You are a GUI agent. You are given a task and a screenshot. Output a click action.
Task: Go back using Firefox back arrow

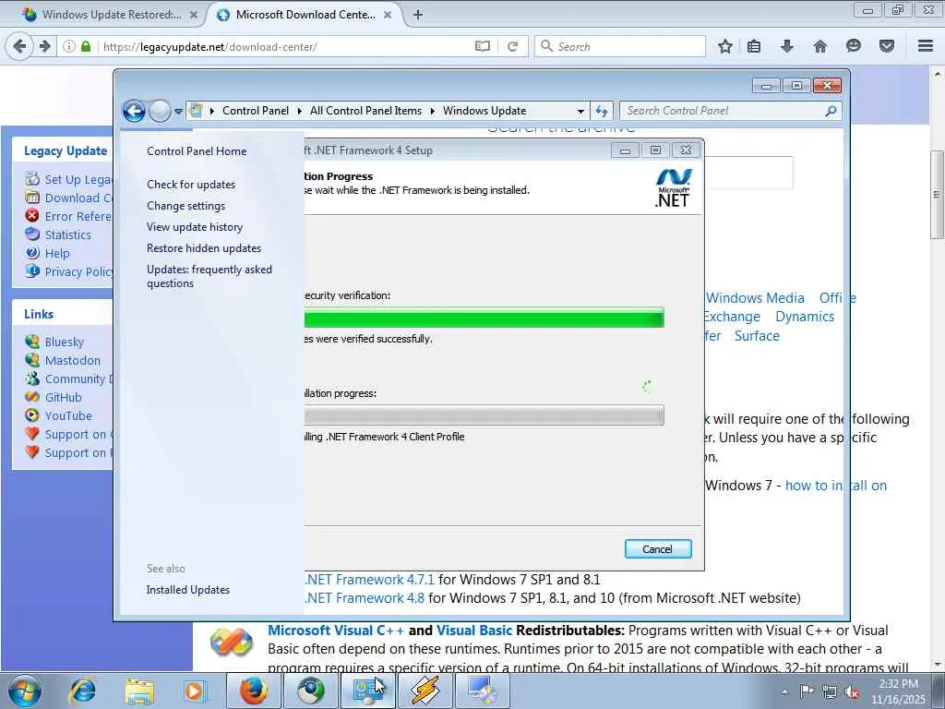(19, 46)
